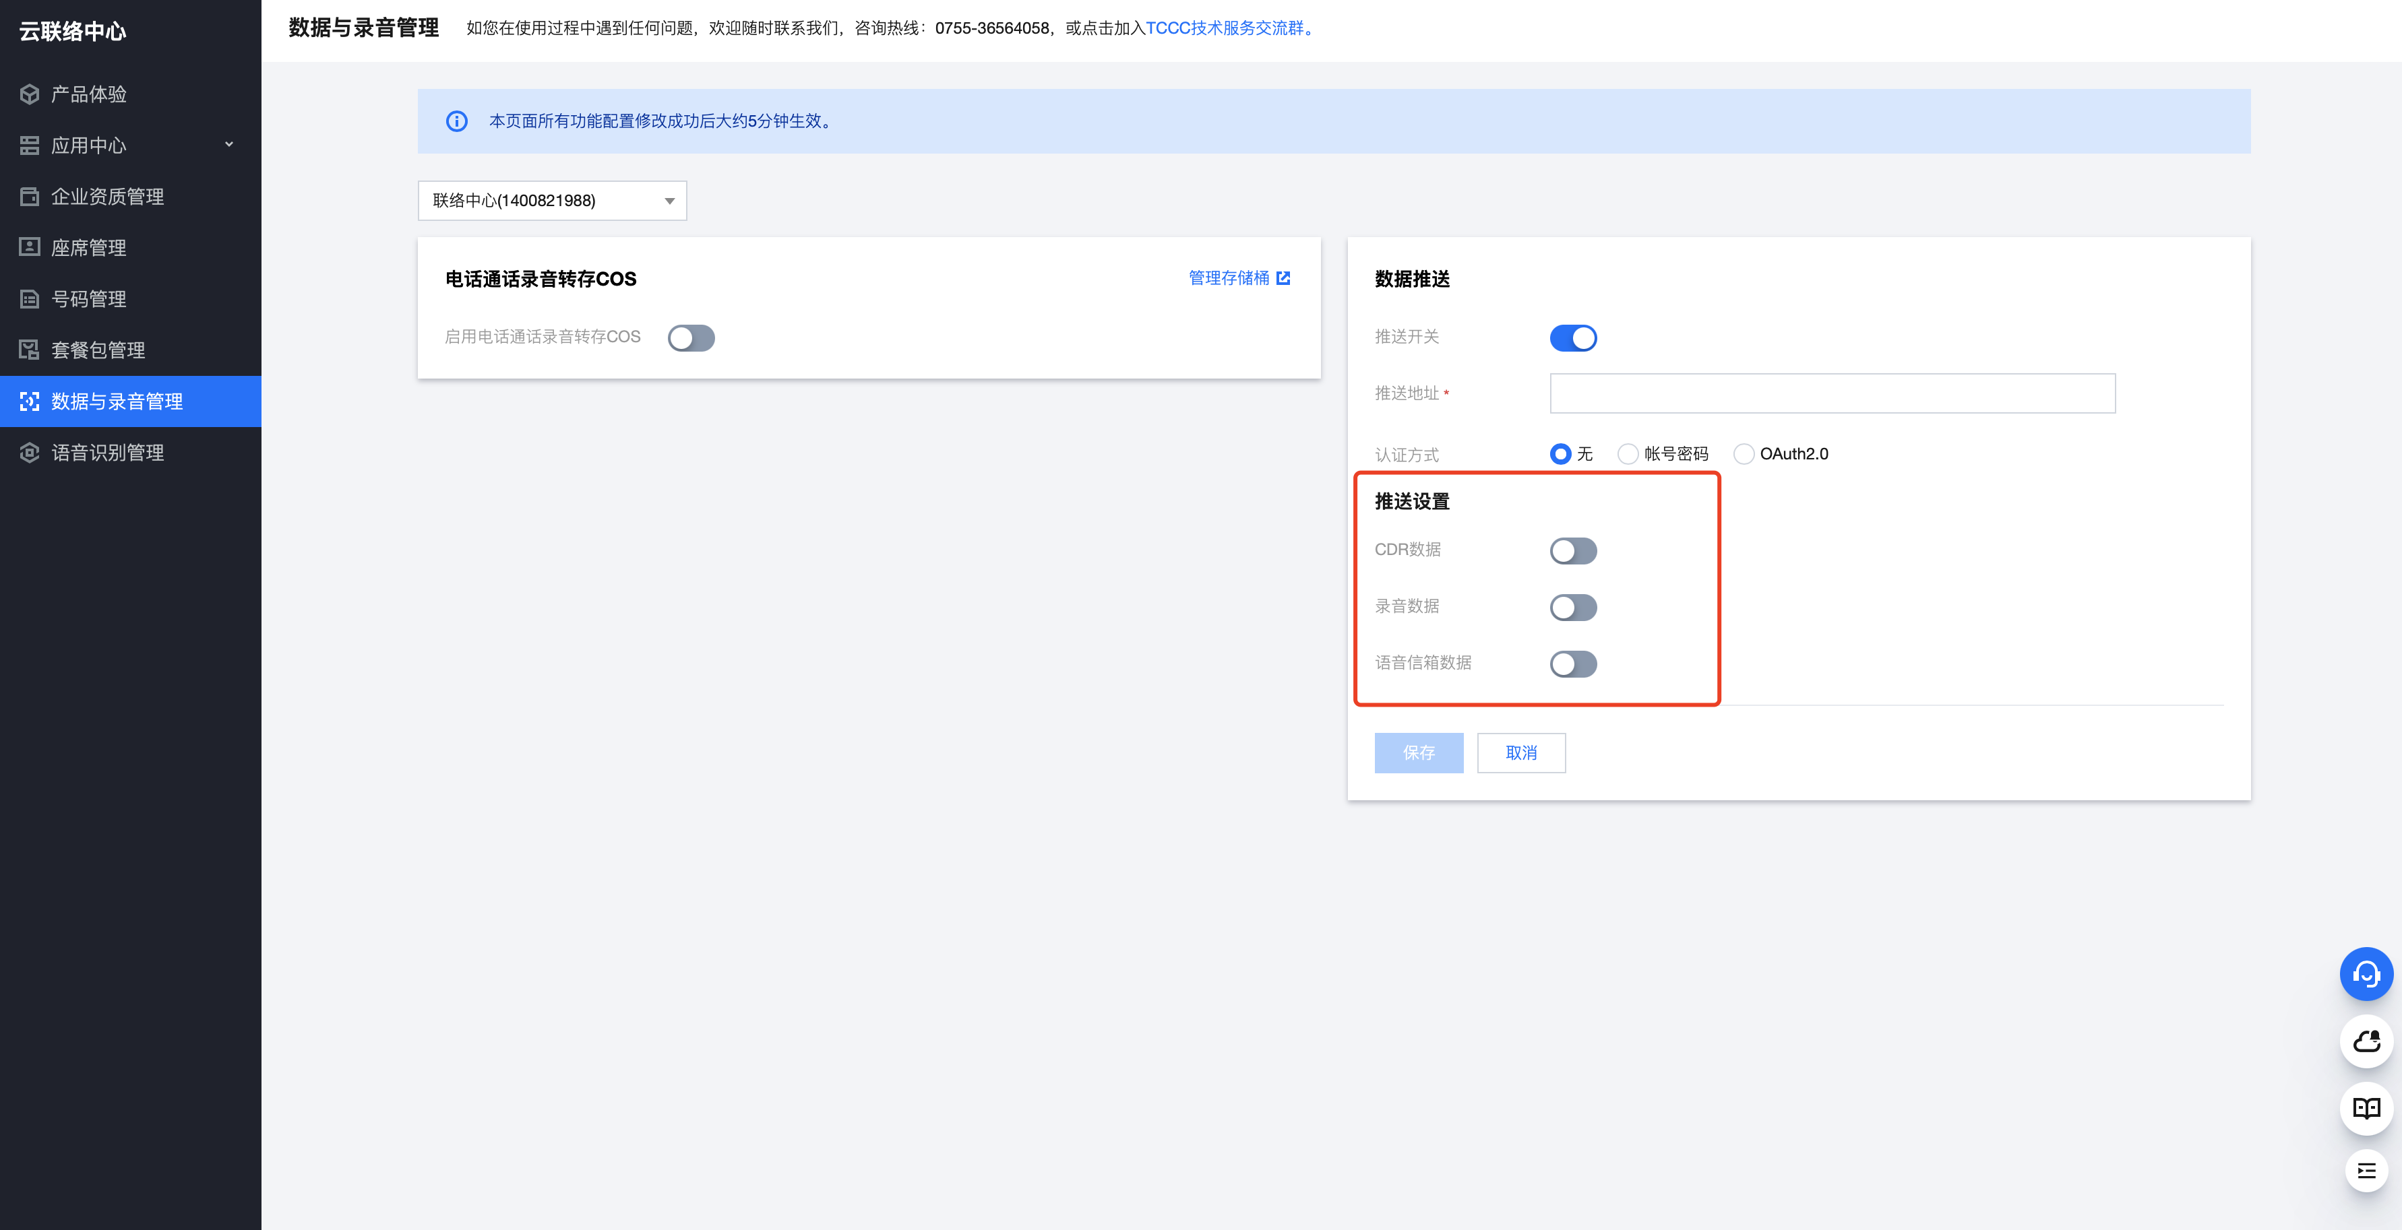Image resolution: width=2402 pixels, height=1230 pixels.
Task: Select the 帐号密码 authentication radio button
Action: tap(1627, 454)
